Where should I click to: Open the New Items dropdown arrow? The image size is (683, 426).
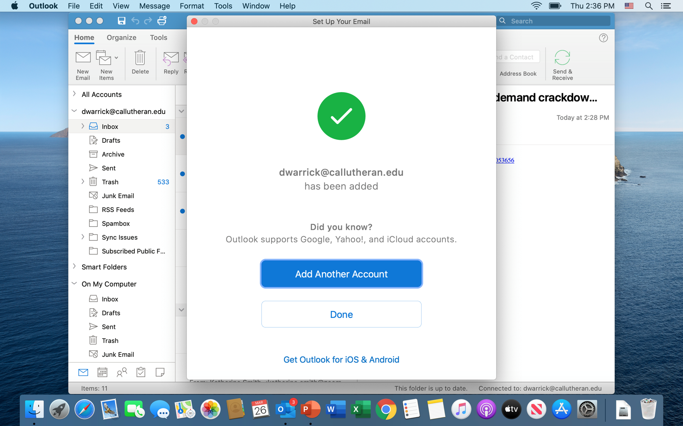pyautogui.click(x=116, y=58)
